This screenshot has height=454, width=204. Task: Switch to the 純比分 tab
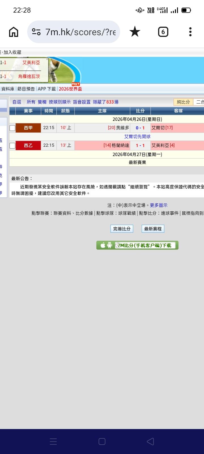183,102
